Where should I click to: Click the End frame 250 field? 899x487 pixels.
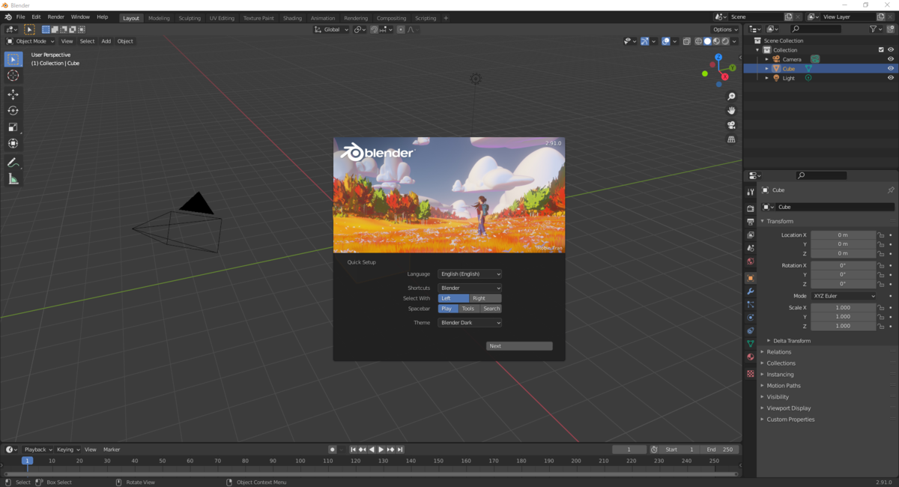pos(720,450)
